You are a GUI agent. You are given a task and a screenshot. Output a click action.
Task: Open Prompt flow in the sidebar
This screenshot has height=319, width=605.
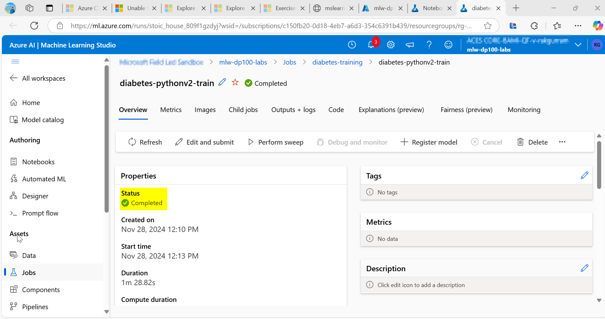tap(34, 213)
